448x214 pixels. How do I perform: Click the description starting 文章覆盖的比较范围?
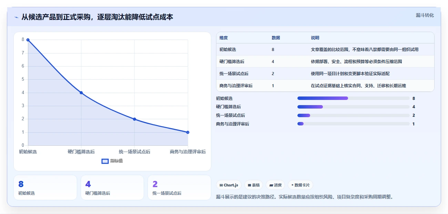pos(365,50)
